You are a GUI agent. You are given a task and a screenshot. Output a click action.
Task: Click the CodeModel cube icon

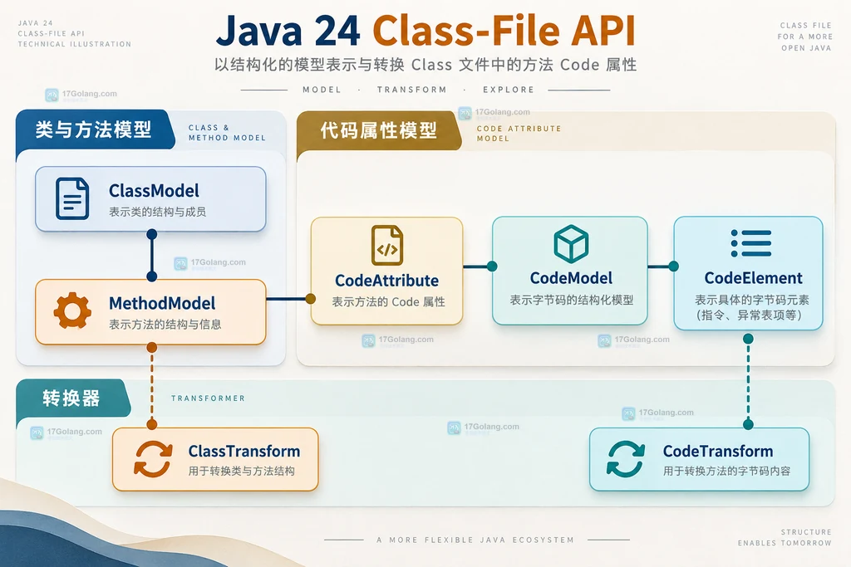pyautogui.click(x=571, y=244)
